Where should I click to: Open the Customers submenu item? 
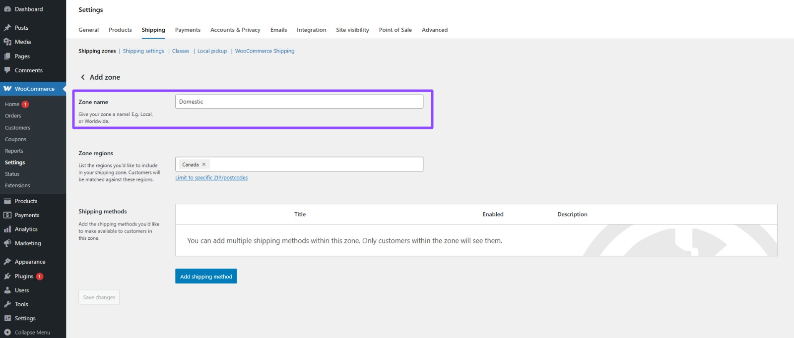(x=17, y=128)
